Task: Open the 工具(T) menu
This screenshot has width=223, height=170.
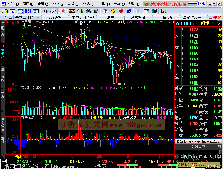Action: (104, 4)
